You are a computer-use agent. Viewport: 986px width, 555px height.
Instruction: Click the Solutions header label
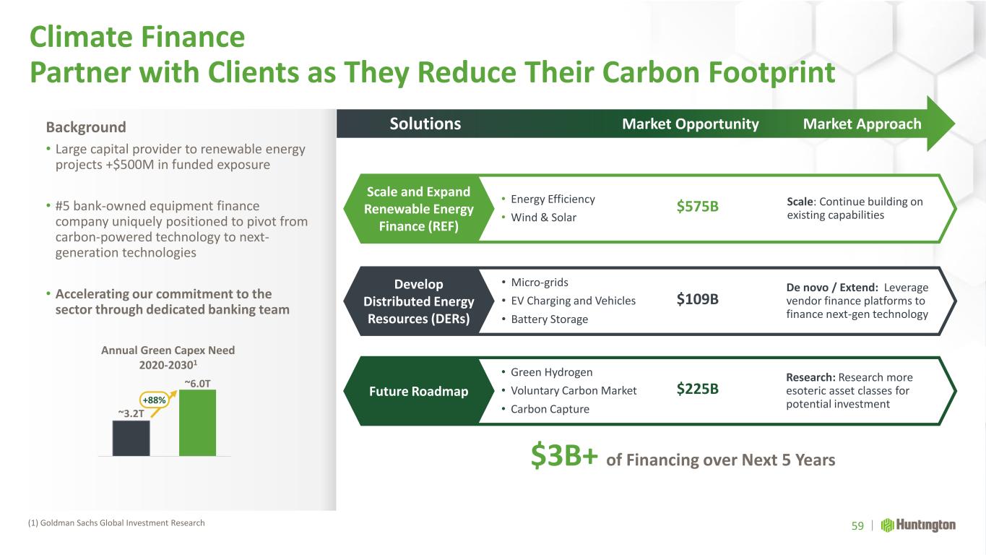pyautogui.click(x=425, y=124)
